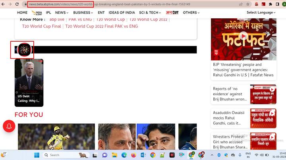Screen dimensions: 286x160
Task: Bookmark this page using the star icon
Action: point(248,4)
